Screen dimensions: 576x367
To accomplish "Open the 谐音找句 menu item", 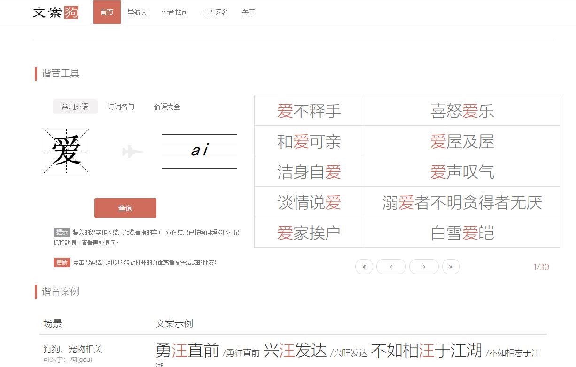I will [174, 12].
